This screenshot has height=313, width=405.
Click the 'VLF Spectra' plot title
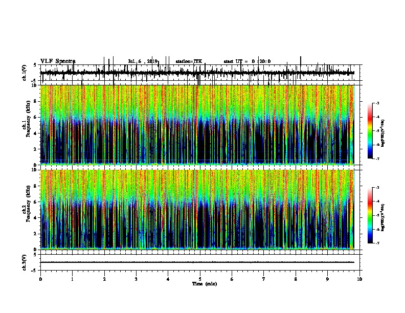pos(58,61)
